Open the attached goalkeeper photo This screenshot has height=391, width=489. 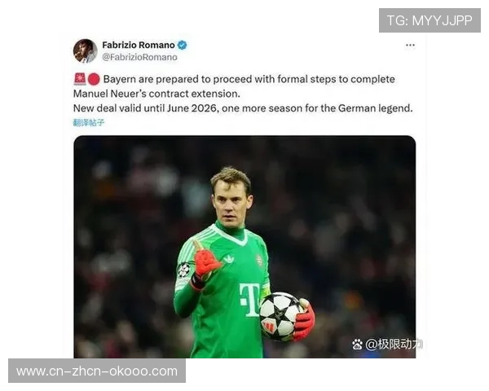[244, 247]
